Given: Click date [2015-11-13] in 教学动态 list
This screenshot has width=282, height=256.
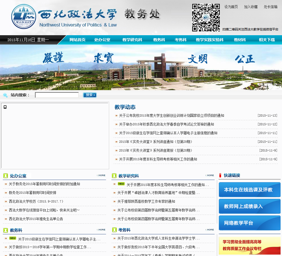Looking at the screenshot, I should (x=267, y=116).
